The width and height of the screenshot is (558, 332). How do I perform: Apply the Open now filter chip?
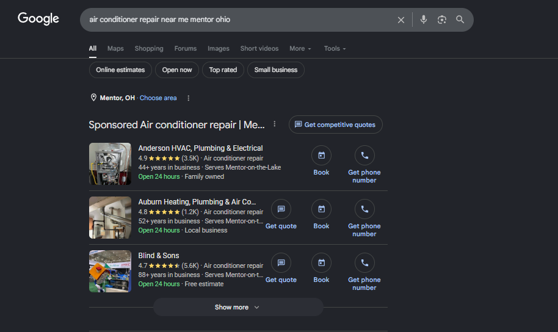click(x=177, y=70)
